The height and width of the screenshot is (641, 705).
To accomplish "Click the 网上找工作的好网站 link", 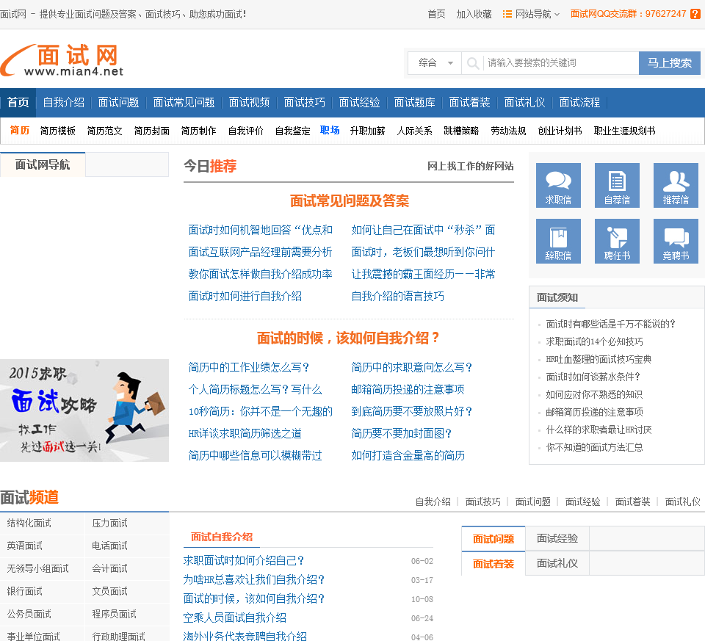I will (470, 167).
